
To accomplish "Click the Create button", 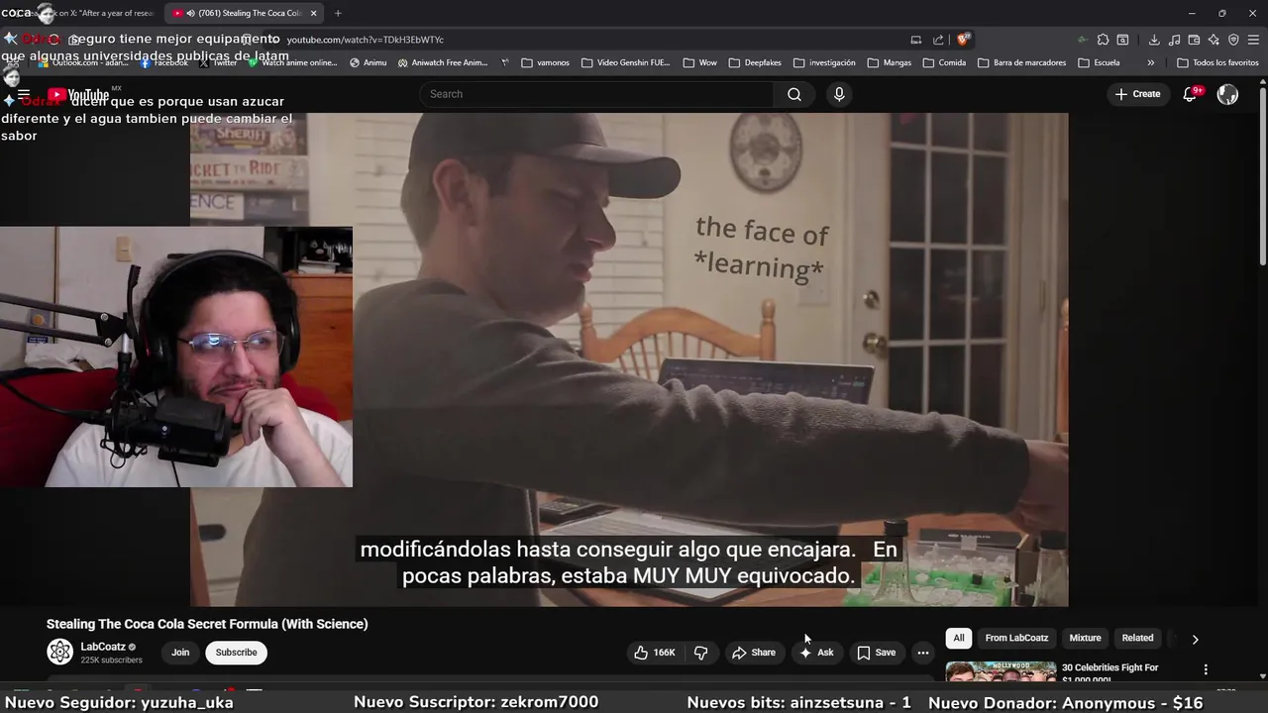I will 1137,94.
